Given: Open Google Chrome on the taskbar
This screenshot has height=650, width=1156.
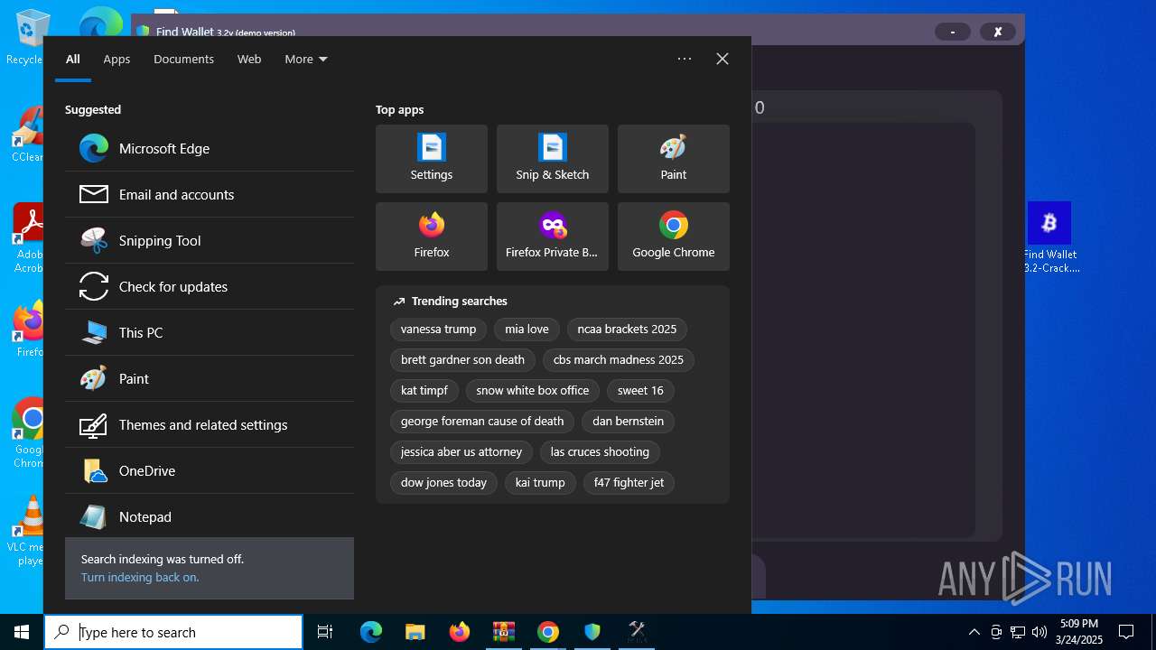Looking at the screenshot, I should (547, 632).
